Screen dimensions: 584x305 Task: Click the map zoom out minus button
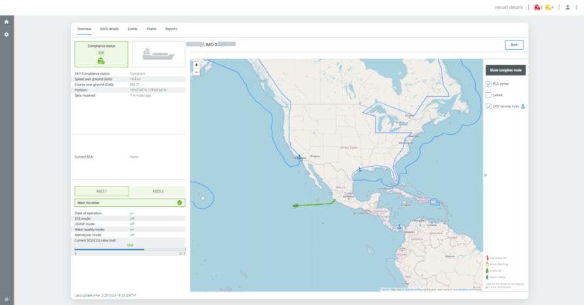(x=196, y=71)
